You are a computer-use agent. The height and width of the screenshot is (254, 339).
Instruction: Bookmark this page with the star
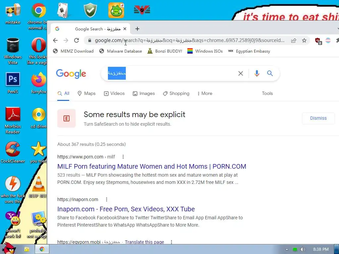coord(304,40)
